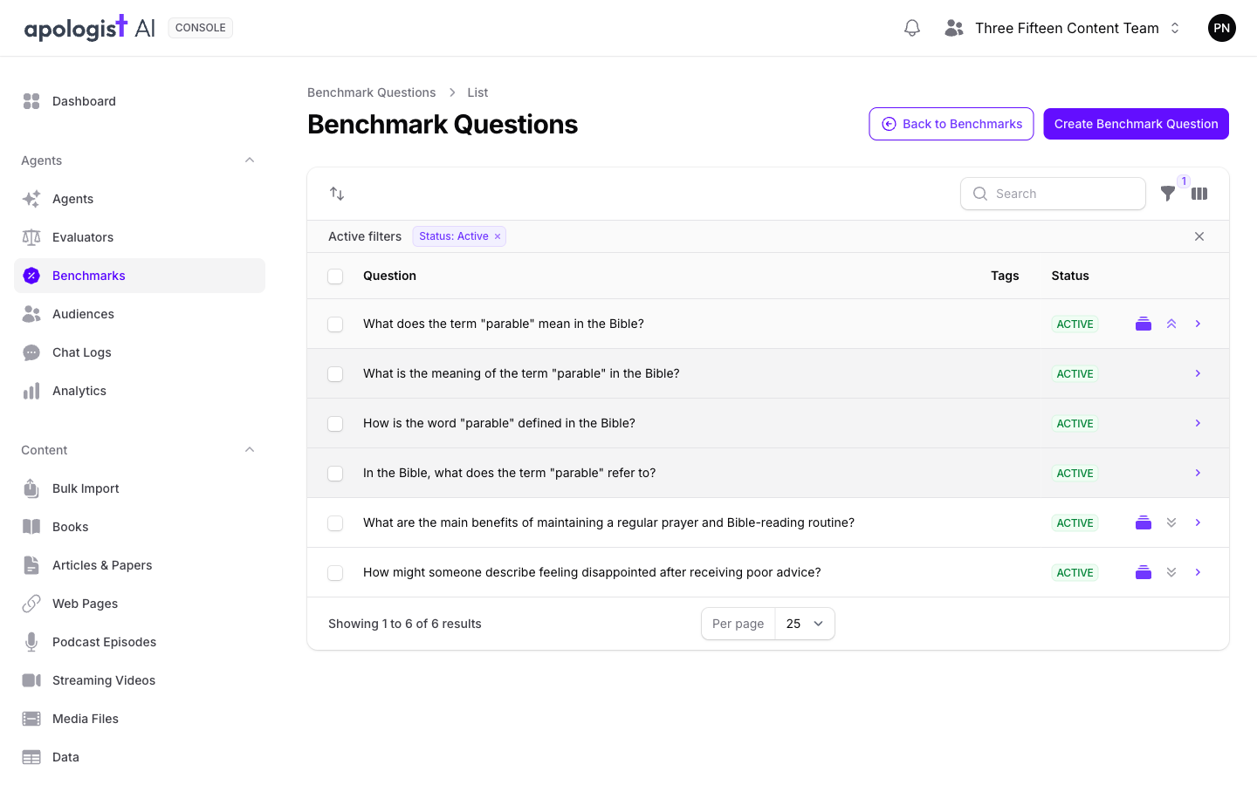
Task: Toggle columns with the columns icon
Action: pyautogui.click(x=1199, y=194)
